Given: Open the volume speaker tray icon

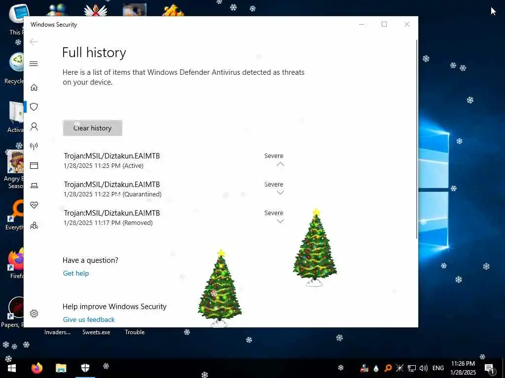Looking at the screenshot, I should click(424, 368).
